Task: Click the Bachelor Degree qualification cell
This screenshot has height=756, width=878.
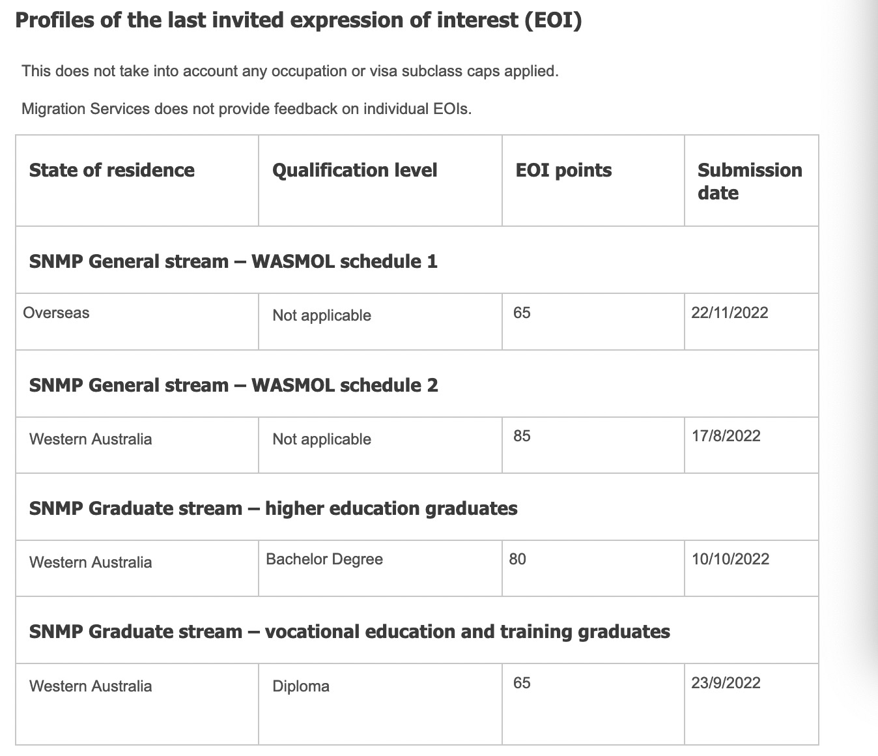Action: coord(324,559)
